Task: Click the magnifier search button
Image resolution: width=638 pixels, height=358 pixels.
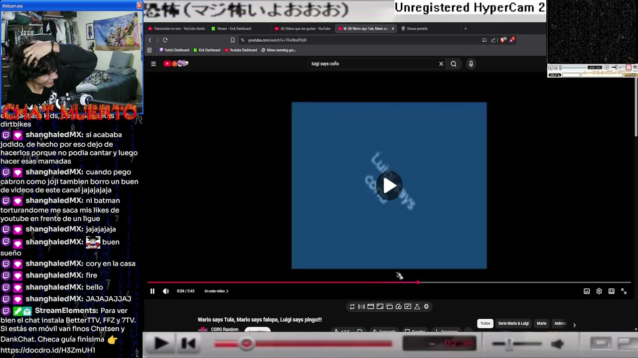Action: pyautogui.click(x=454, y=64)
